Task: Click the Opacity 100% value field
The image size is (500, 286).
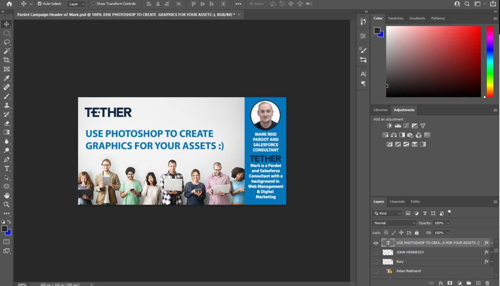Action: click(x=439, y=223)
